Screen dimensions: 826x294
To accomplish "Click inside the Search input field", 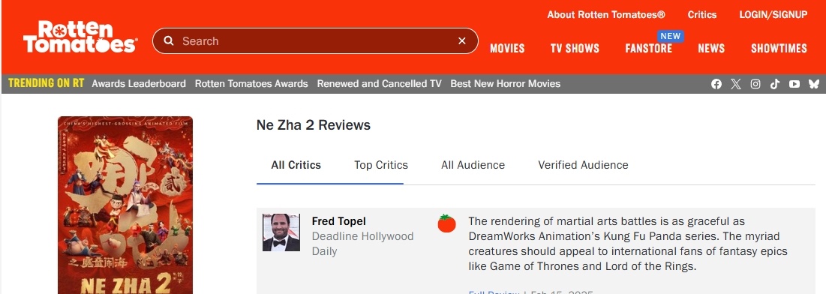I will (315, 40).
